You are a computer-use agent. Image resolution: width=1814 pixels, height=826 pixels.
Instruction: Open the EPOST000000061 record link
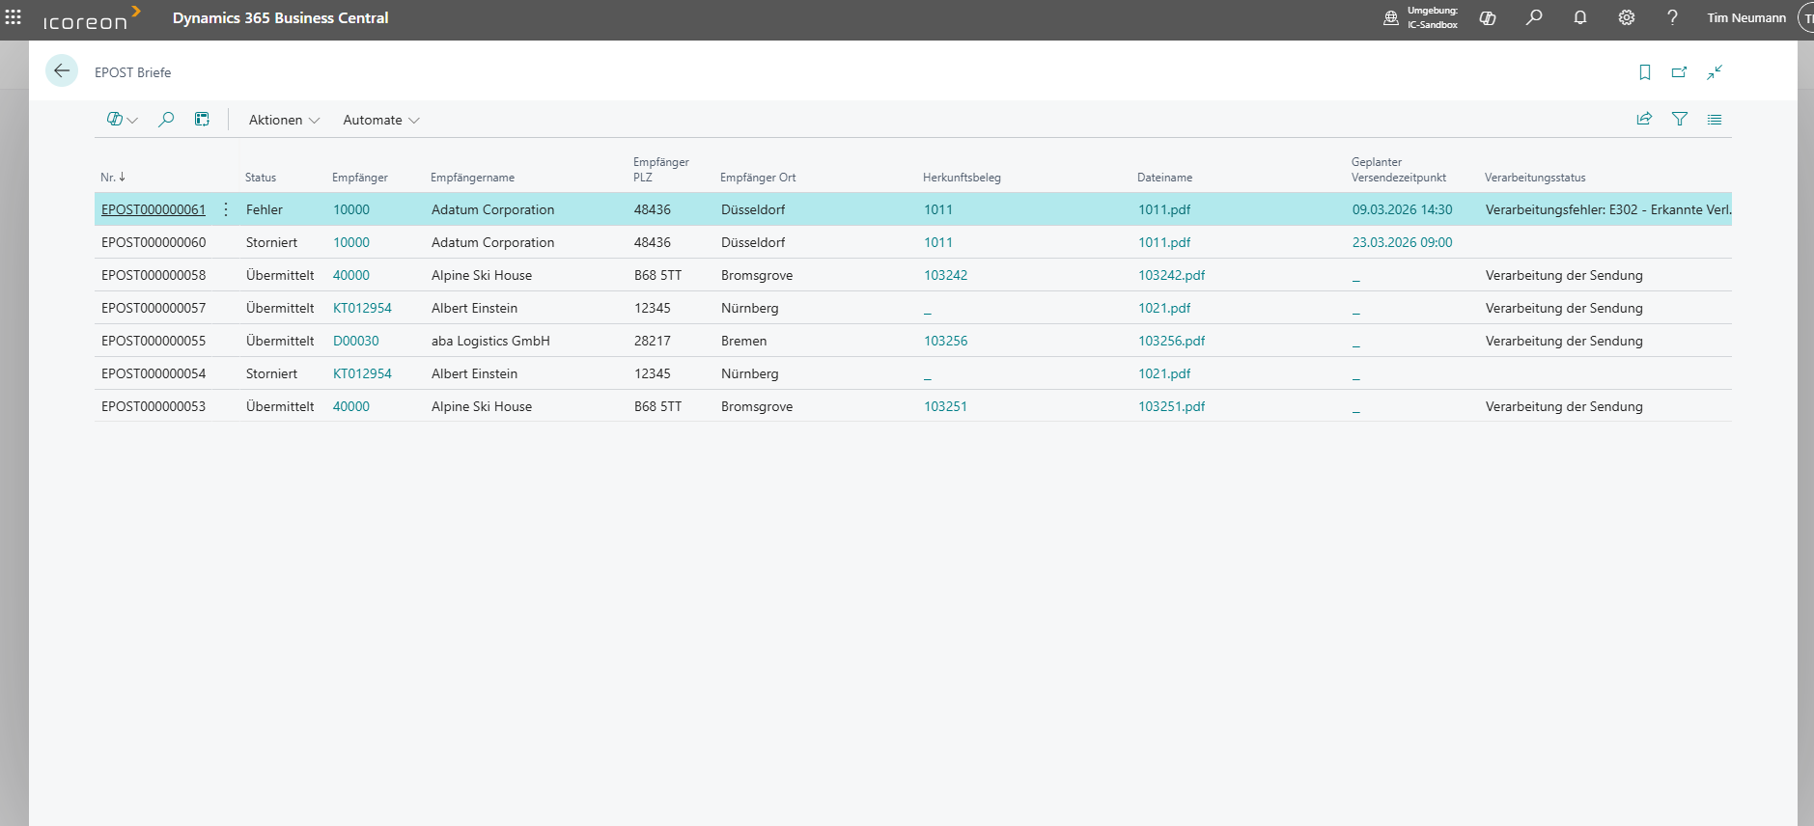(153, 209)
